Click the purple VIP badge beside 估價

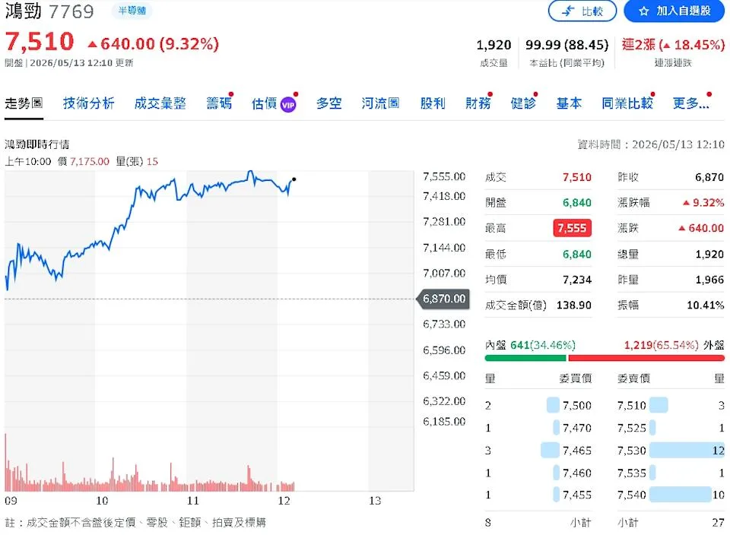pos(288,105)
